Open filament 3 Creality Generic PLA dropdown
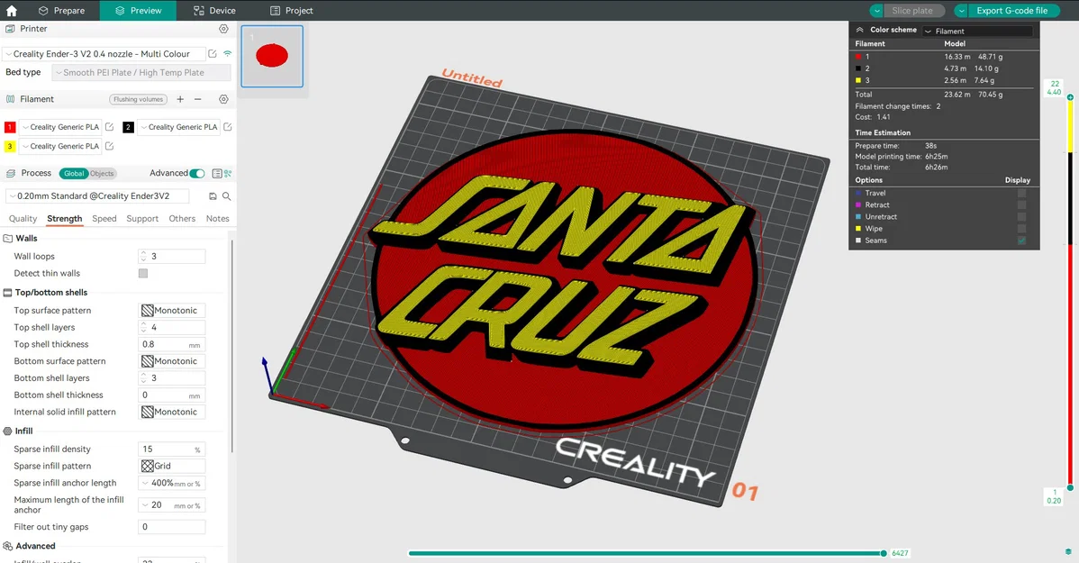Viewport: 1079px width, 563px height. click(60, 146)
